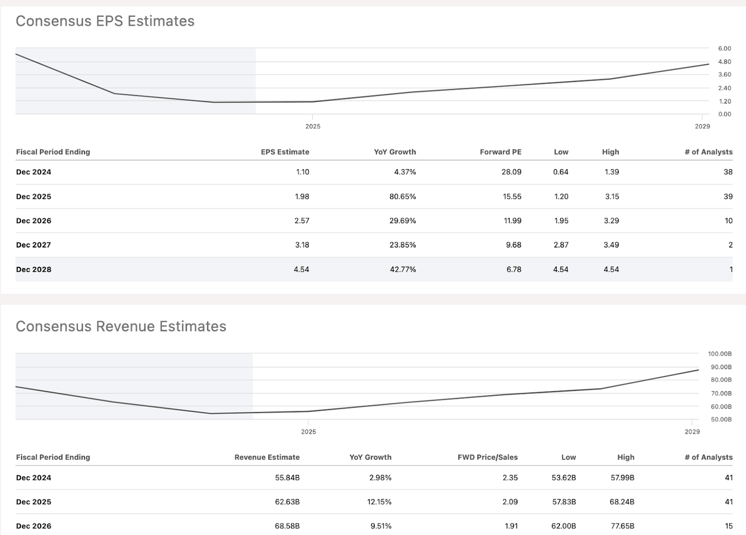
Task: Click the Consensus EPS Estimates heading
Action: (x=105, y=21)
